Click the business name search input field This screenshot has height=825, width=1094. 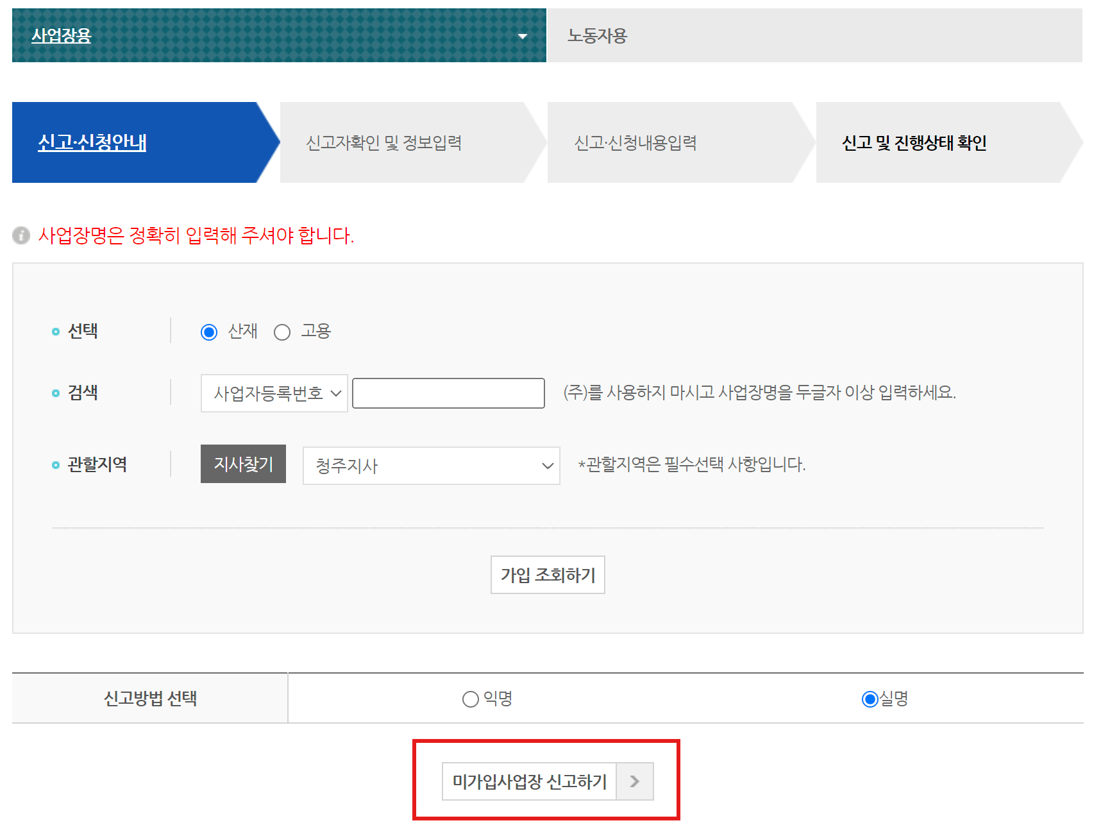448,393
